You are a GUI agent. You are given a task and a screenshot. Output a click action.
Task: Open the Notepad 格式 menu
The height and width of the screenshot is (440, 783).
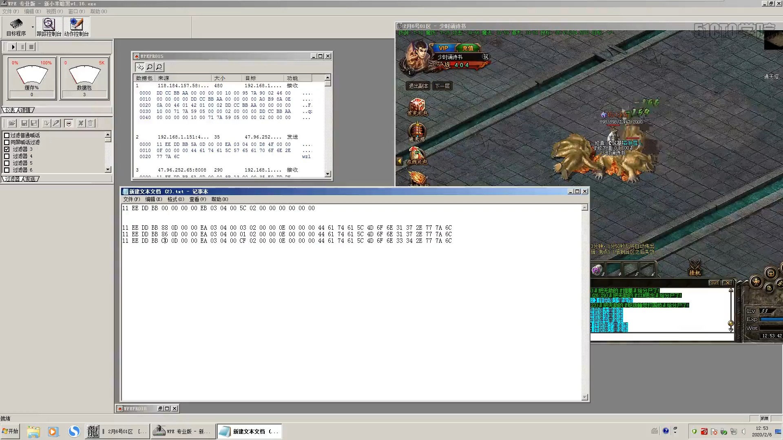point(175,199)
